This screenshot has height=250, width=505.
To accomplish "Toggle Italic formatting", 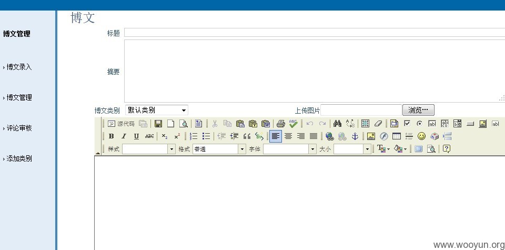I will pyautogui.click(x=124, y=136).
